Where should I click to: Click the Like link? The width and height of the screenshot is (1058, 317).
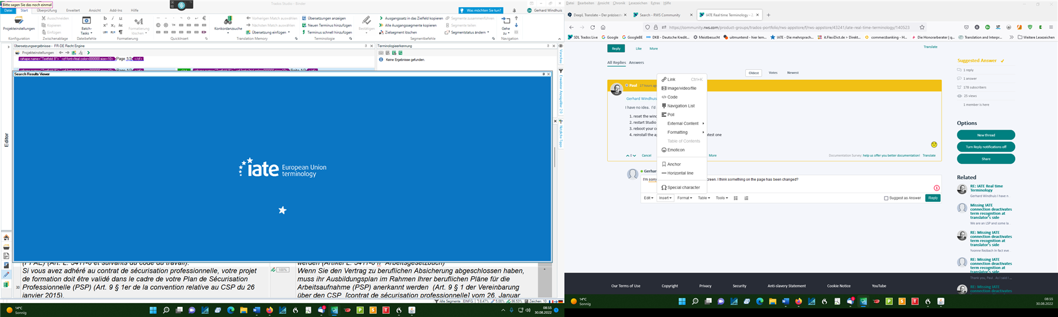click(638, 48)
